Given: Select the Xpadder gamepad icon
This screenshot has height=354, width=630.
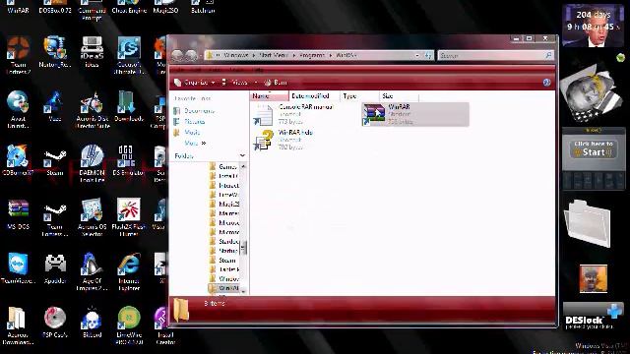Looking at the screenshot, I should [x=55, y=268].
